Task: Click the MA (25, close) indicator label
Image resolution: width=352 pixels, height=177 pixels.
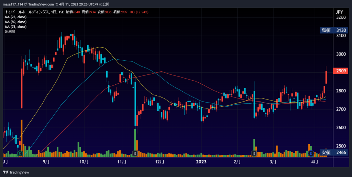Action: pyautogui.click(x=16, y=17)
